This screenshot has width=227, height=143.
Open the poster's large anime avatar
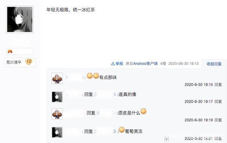20,19
